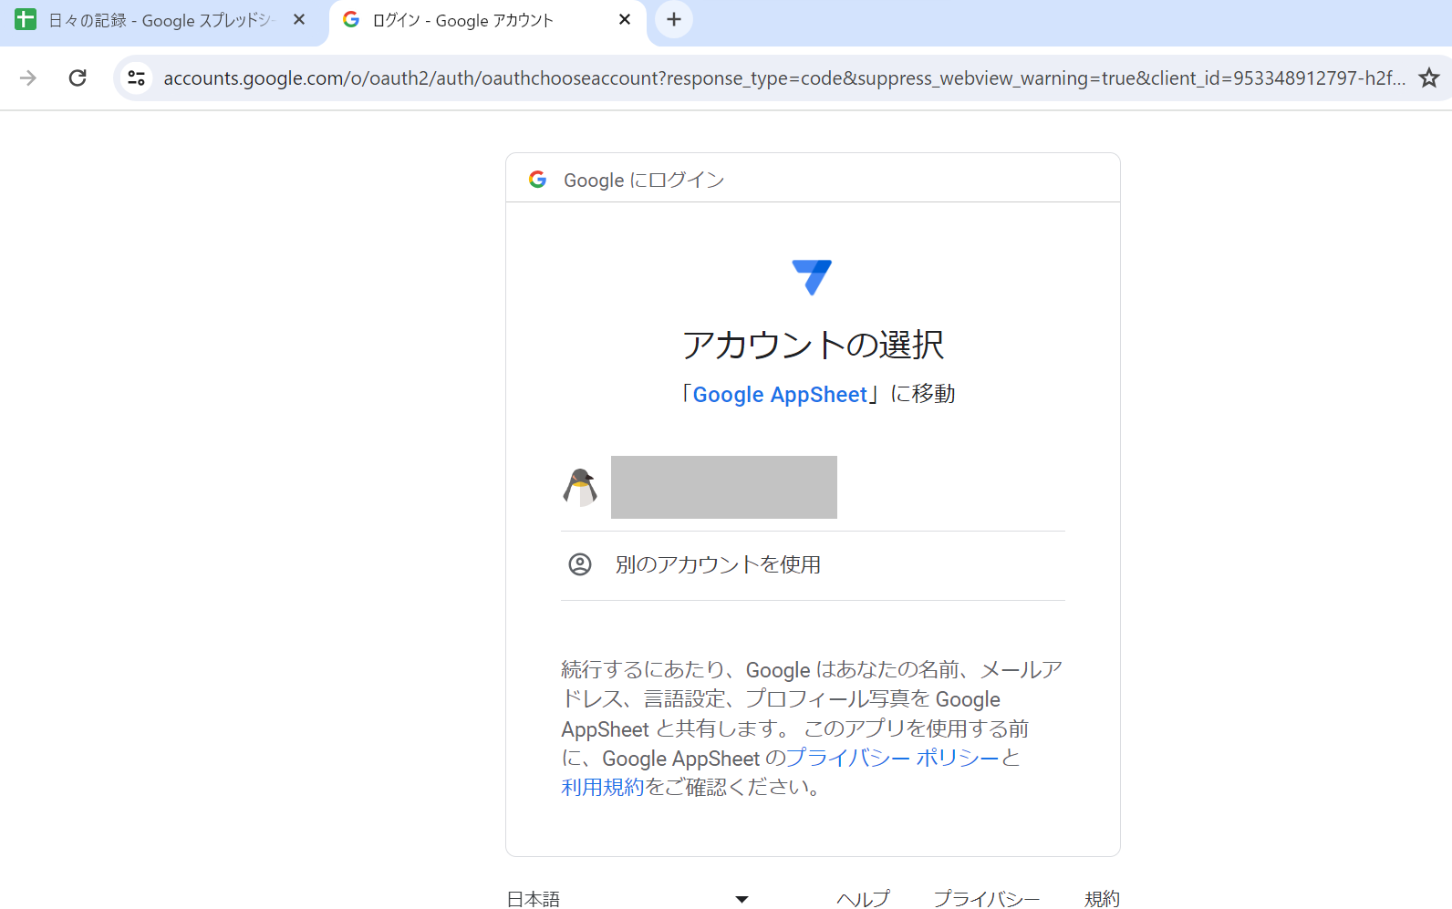Open a new browser tab
Image resolution: width=1452 pixels, height=909 pixels.
click(x=674, y=20)
